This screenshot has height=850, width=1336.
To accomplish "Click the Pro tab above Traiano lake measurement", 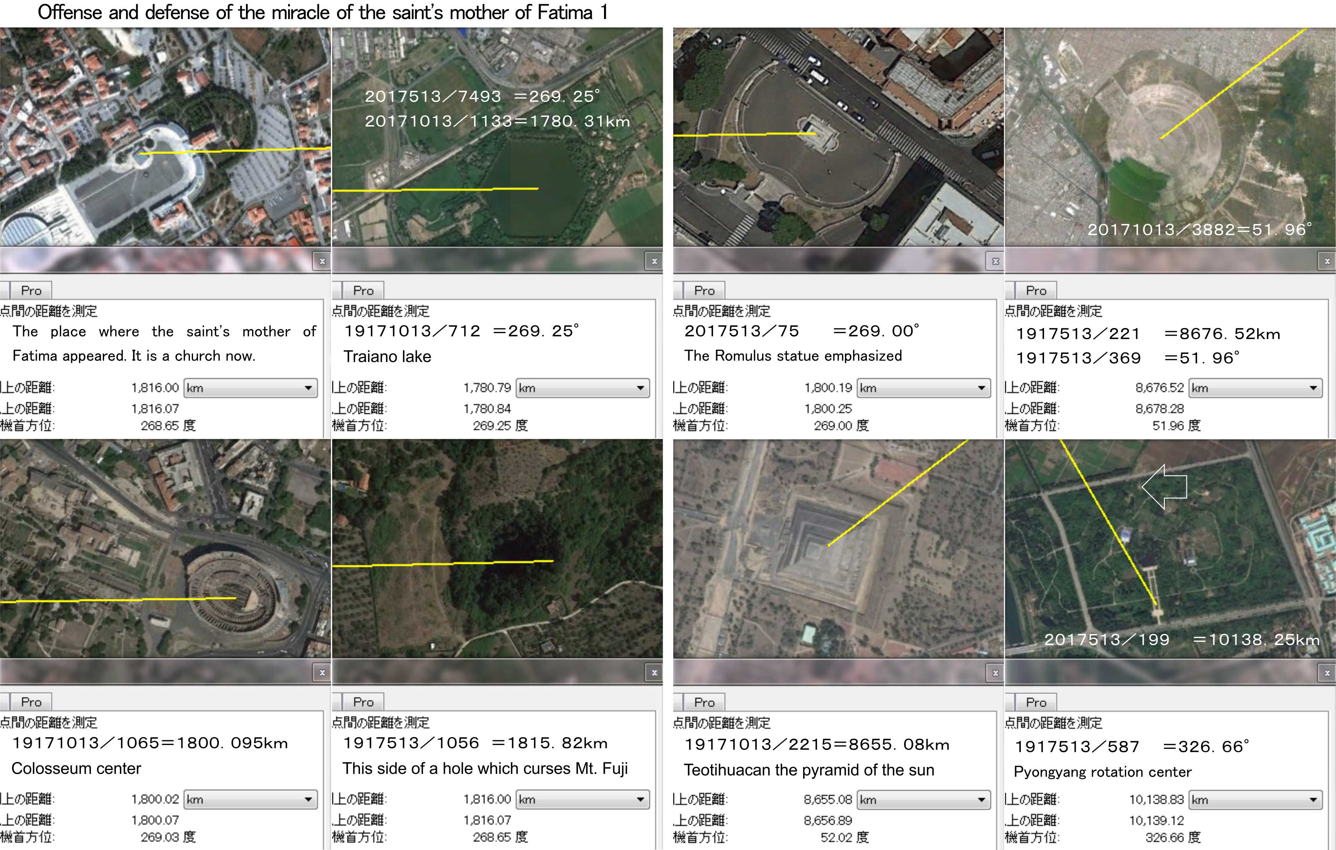I will click(363, 291).
